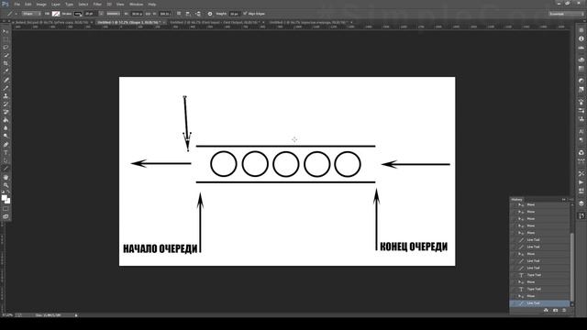Open the stroke width slider dropdown
Image resolution: width=587 pixels, height=330 pixels.
101,14
